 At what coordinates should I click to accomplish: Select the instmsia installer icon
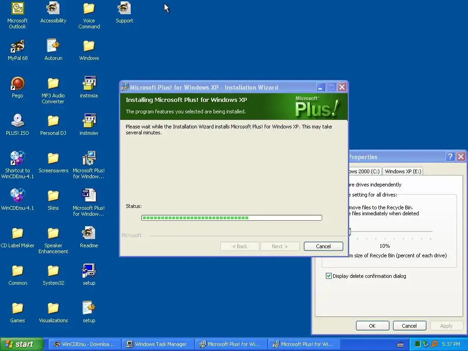point(89,88)
